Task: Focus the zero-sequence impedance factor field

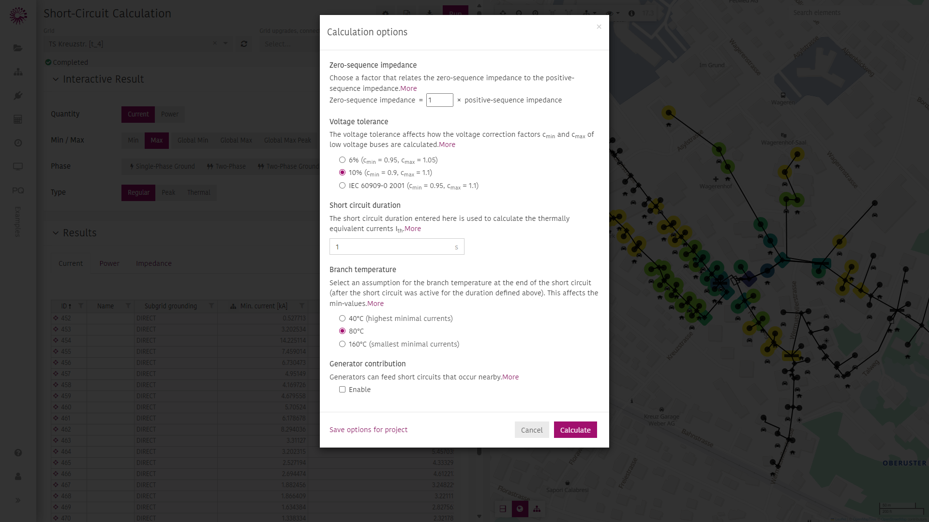Action: (x=439, y=100)
